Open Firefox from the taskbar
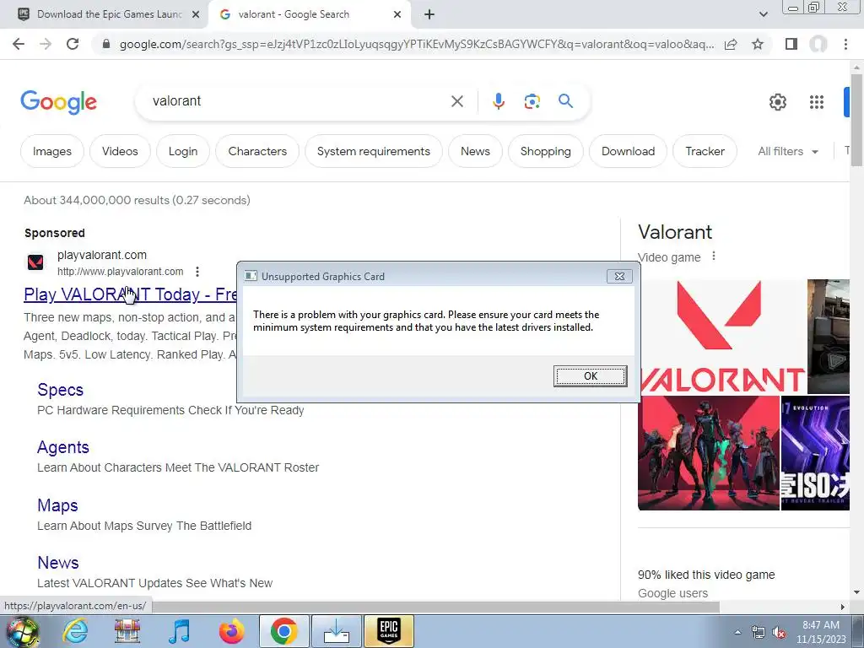The height and width of the screenshot is (648, 864). click(231, 631)
